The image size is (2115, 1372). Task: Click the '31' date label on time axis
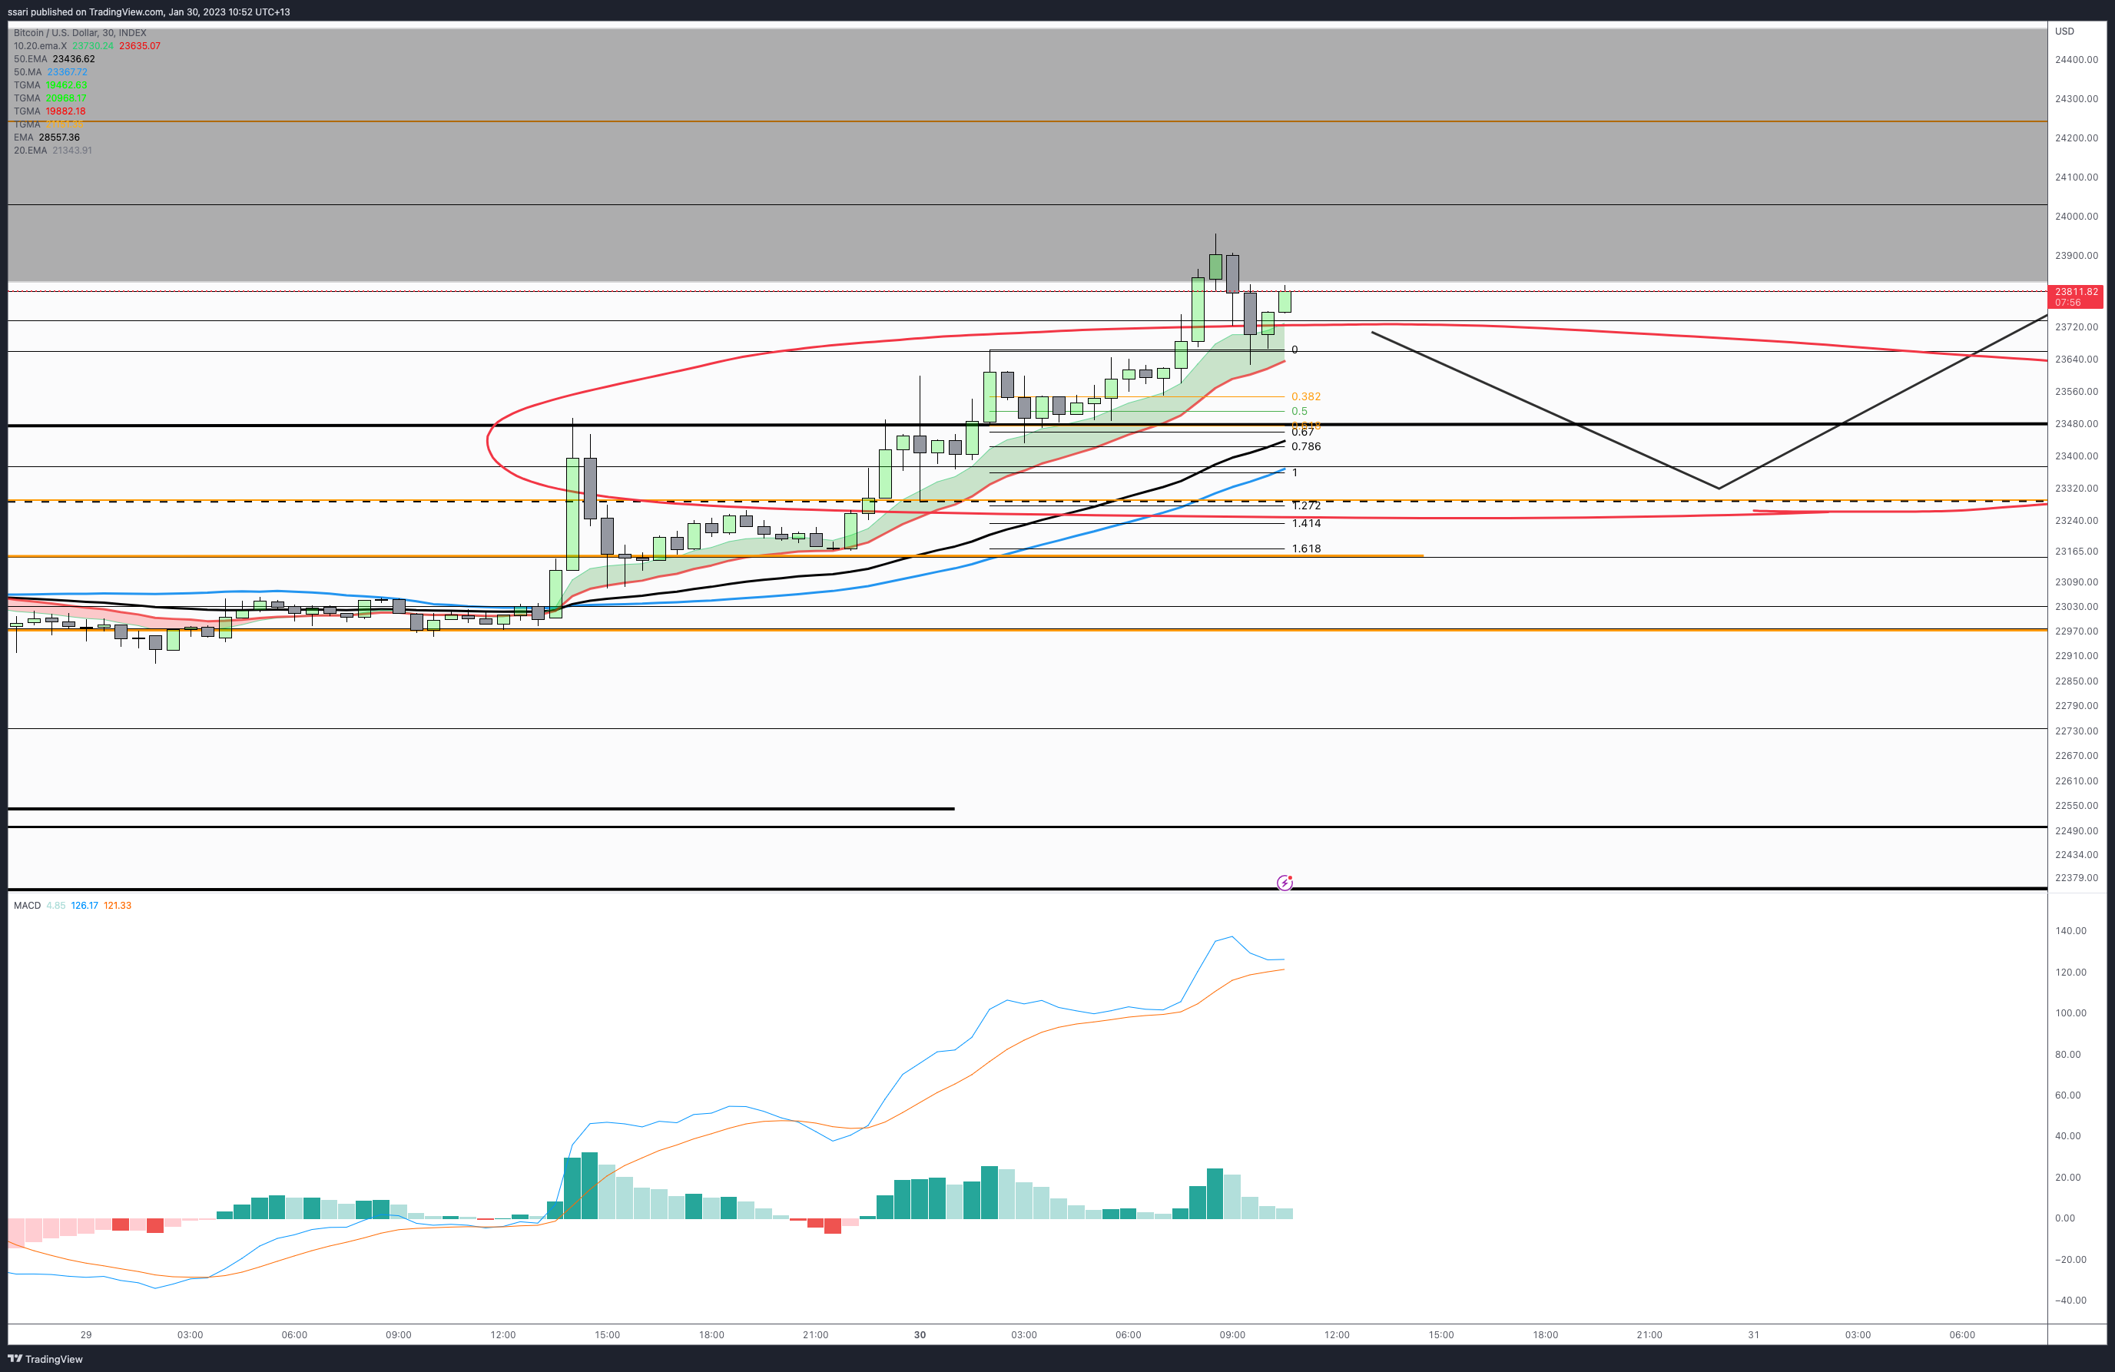coord(1753,1334)
